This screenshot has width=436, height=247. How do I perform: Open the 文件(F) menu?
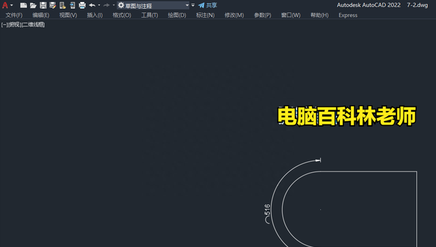click(14, 15)
